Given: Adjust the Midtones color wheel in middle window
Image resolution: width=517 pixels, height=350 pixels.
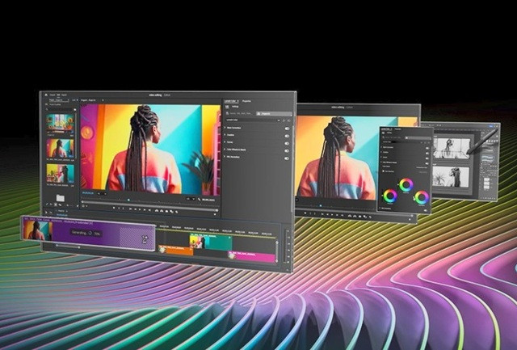Looking at the screenshot, I should (x=406, y=185).
